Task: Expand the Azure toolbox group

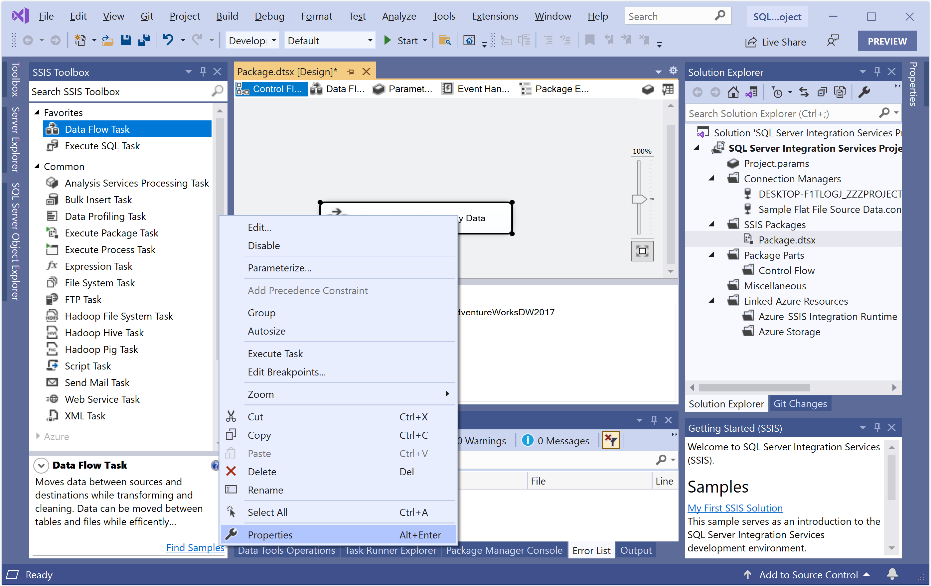Action: point(38,436)
